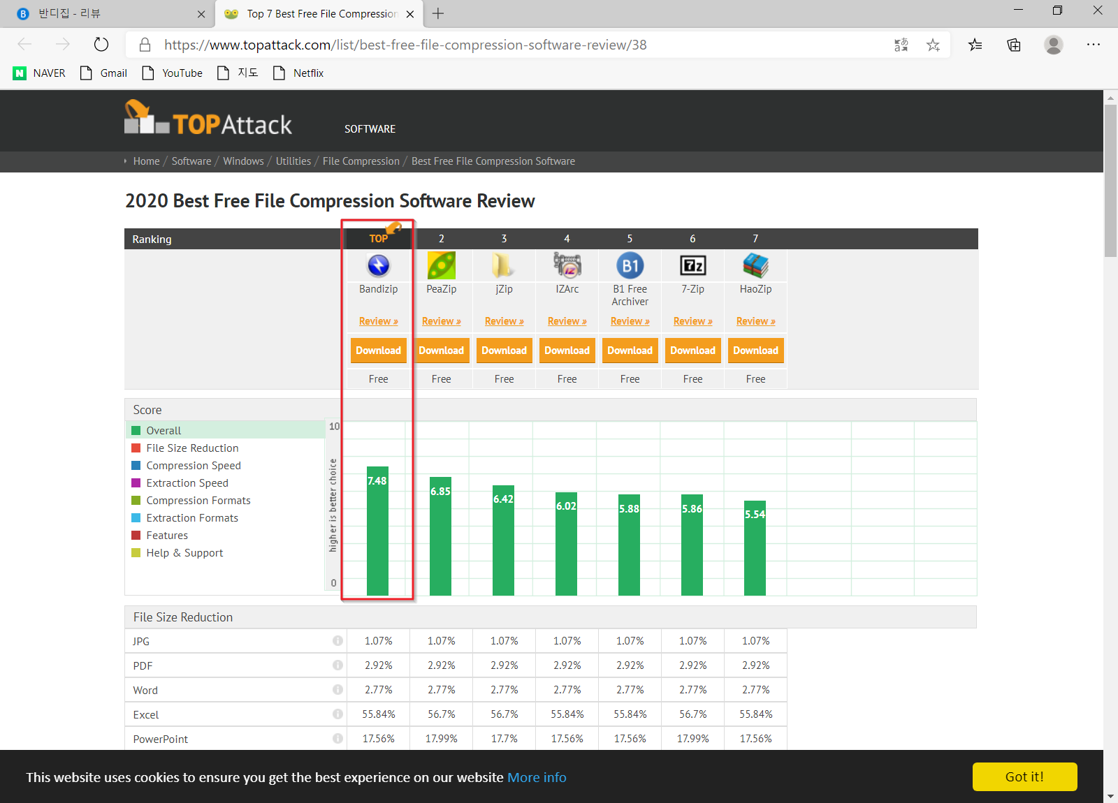Click the Bandizip app icon

[x=379, y=265]
